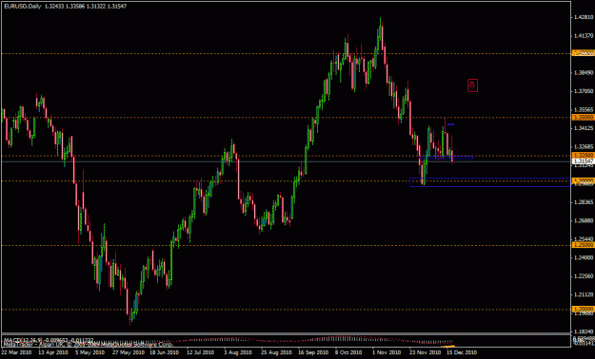Image resolution: width=595 pixels, height=359 pixels.
Task: Select the small blue rectangle near 1.32000
Action: coord(446,157)
